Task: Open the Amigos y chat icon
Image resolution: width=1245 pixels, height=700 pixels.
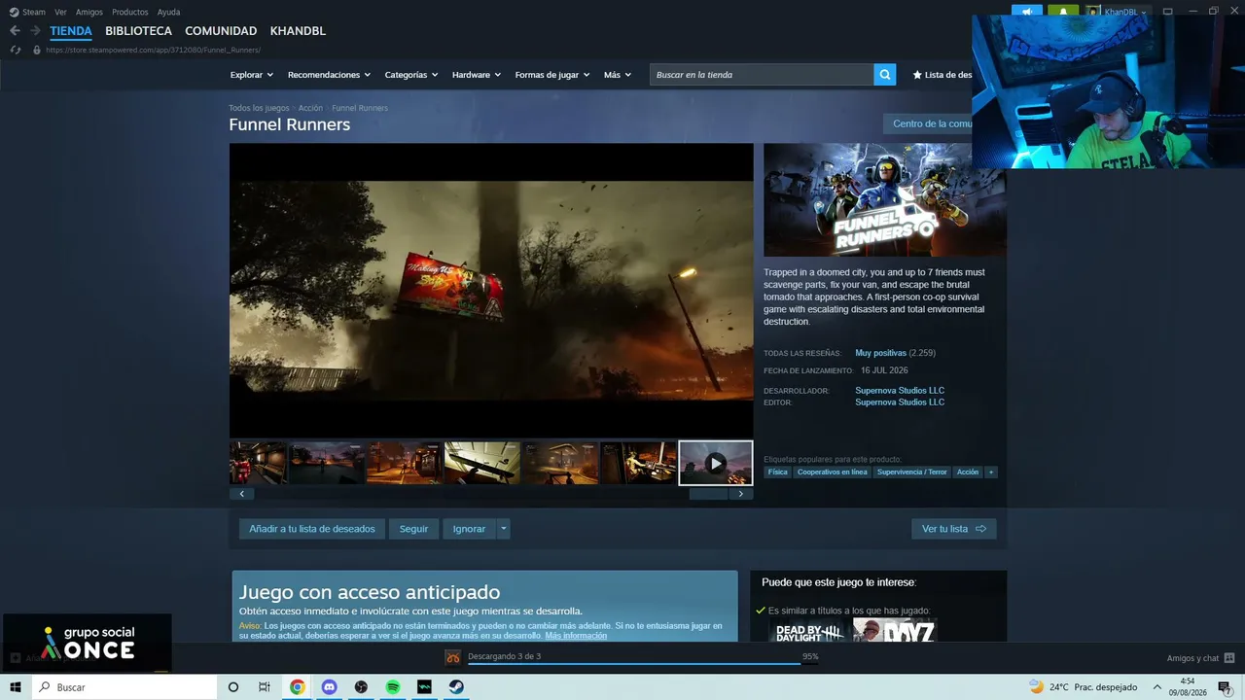Action: click(x=1229, y=658)
